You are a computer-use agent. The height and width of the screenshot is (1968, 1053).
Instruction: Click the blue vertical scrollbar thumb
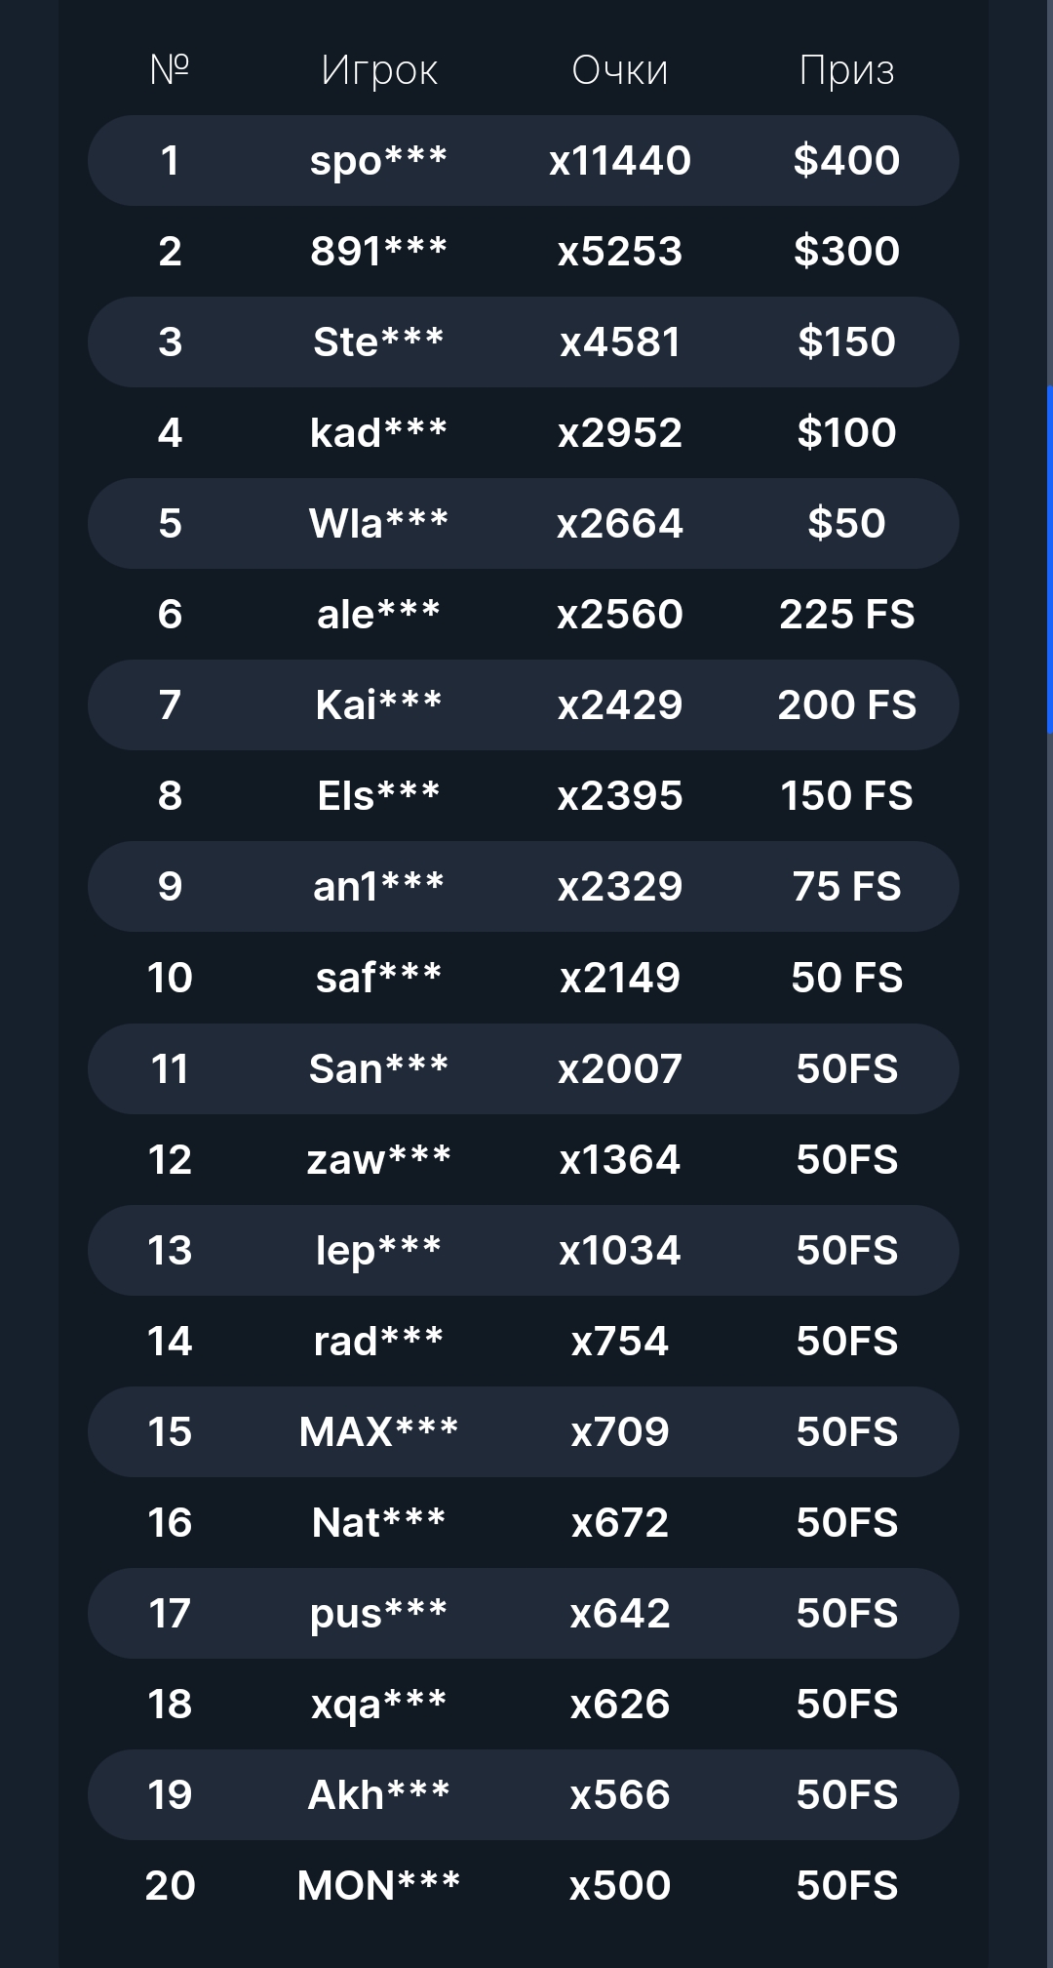1049,559
